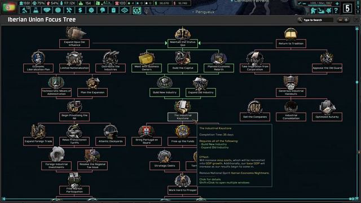The height and width of the screenshot is (203, 361).
Task: Select the Maintain the Status Quo focus
Action: point(183,43)
